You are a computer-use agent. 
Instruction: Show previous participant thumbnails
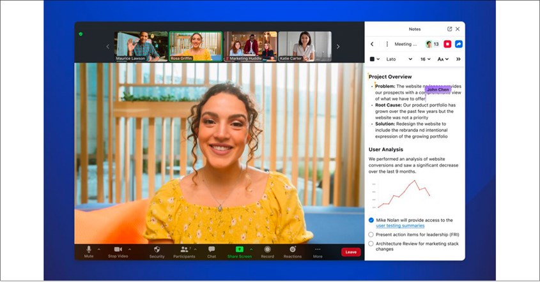point(108,47)
